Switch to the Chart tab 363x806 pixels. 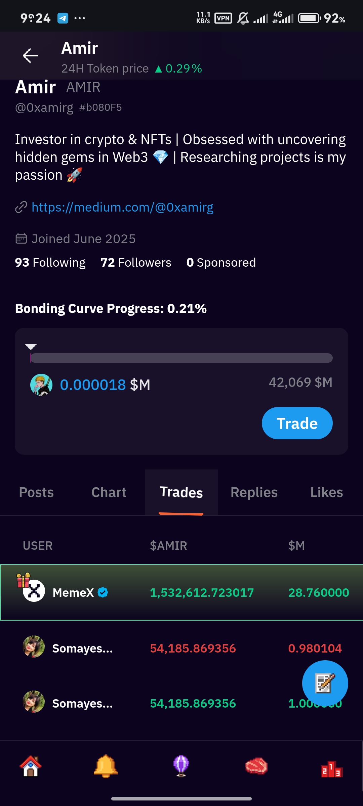point(109,492)
